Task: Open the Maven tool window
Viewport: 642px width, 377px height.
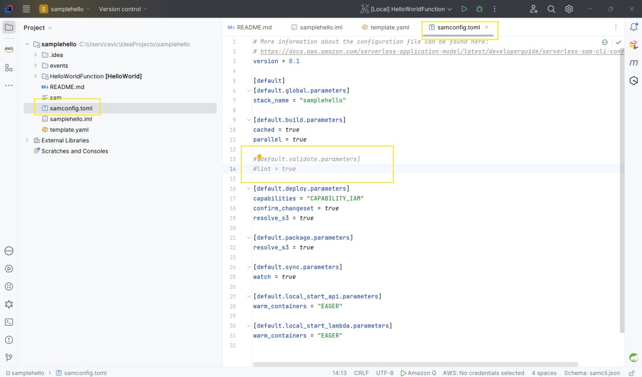Action: point(633,63)
